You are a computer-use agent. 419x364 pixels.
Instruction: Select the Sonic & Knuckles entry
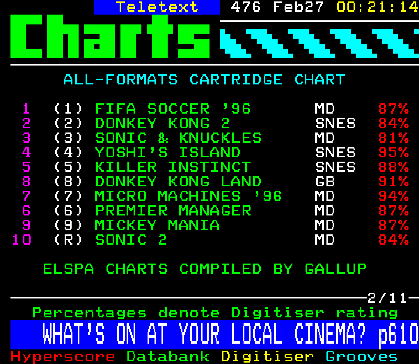click(178, 138)
